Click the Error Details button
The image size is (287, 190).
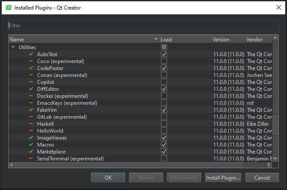click(x=184, y=177)
